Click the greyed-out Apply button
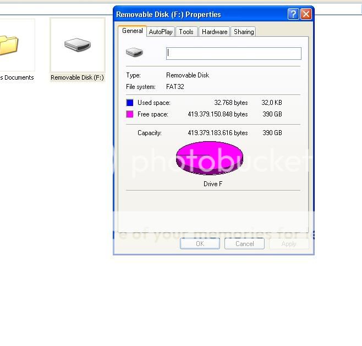Screen dimensions: 362x346 pos(289,243)
